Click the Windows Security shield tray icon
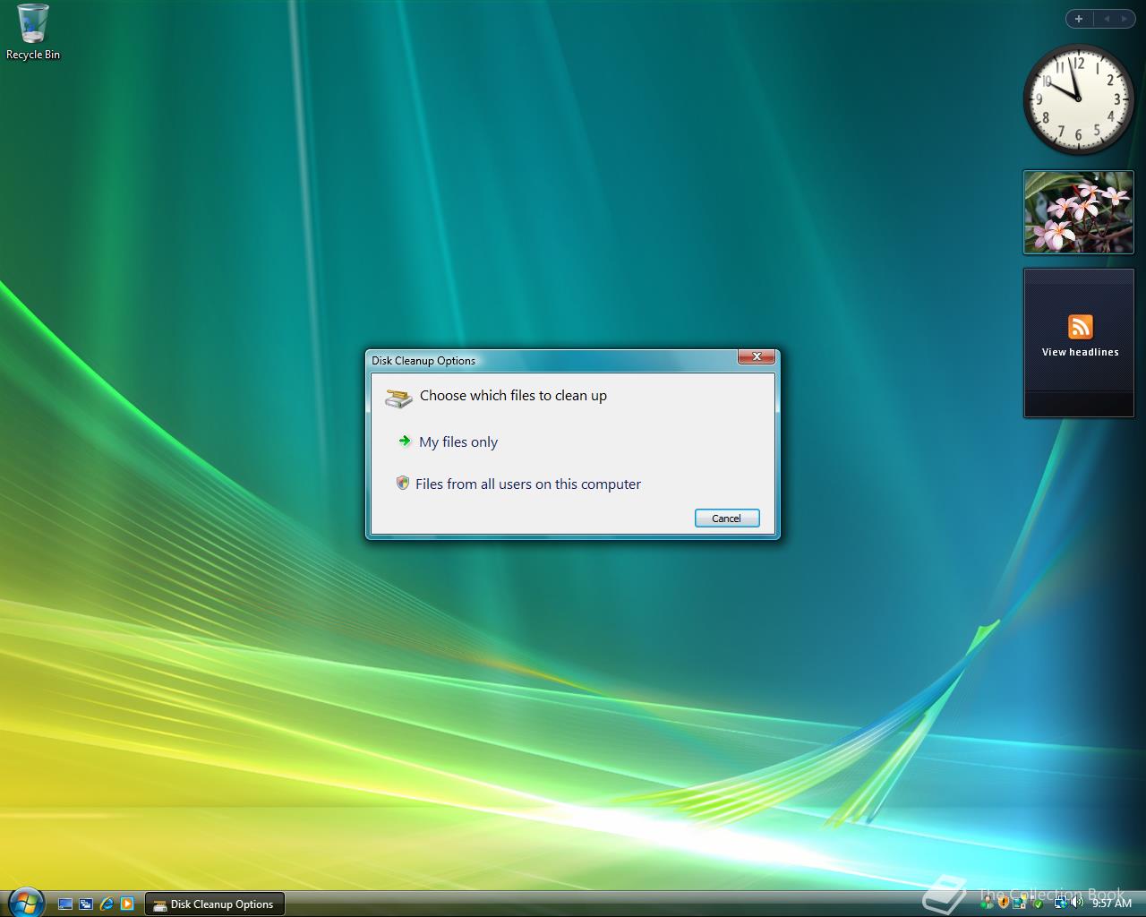Image resolution: width=1146 pixels, height=917 pixels. [x=1004, y=903]
